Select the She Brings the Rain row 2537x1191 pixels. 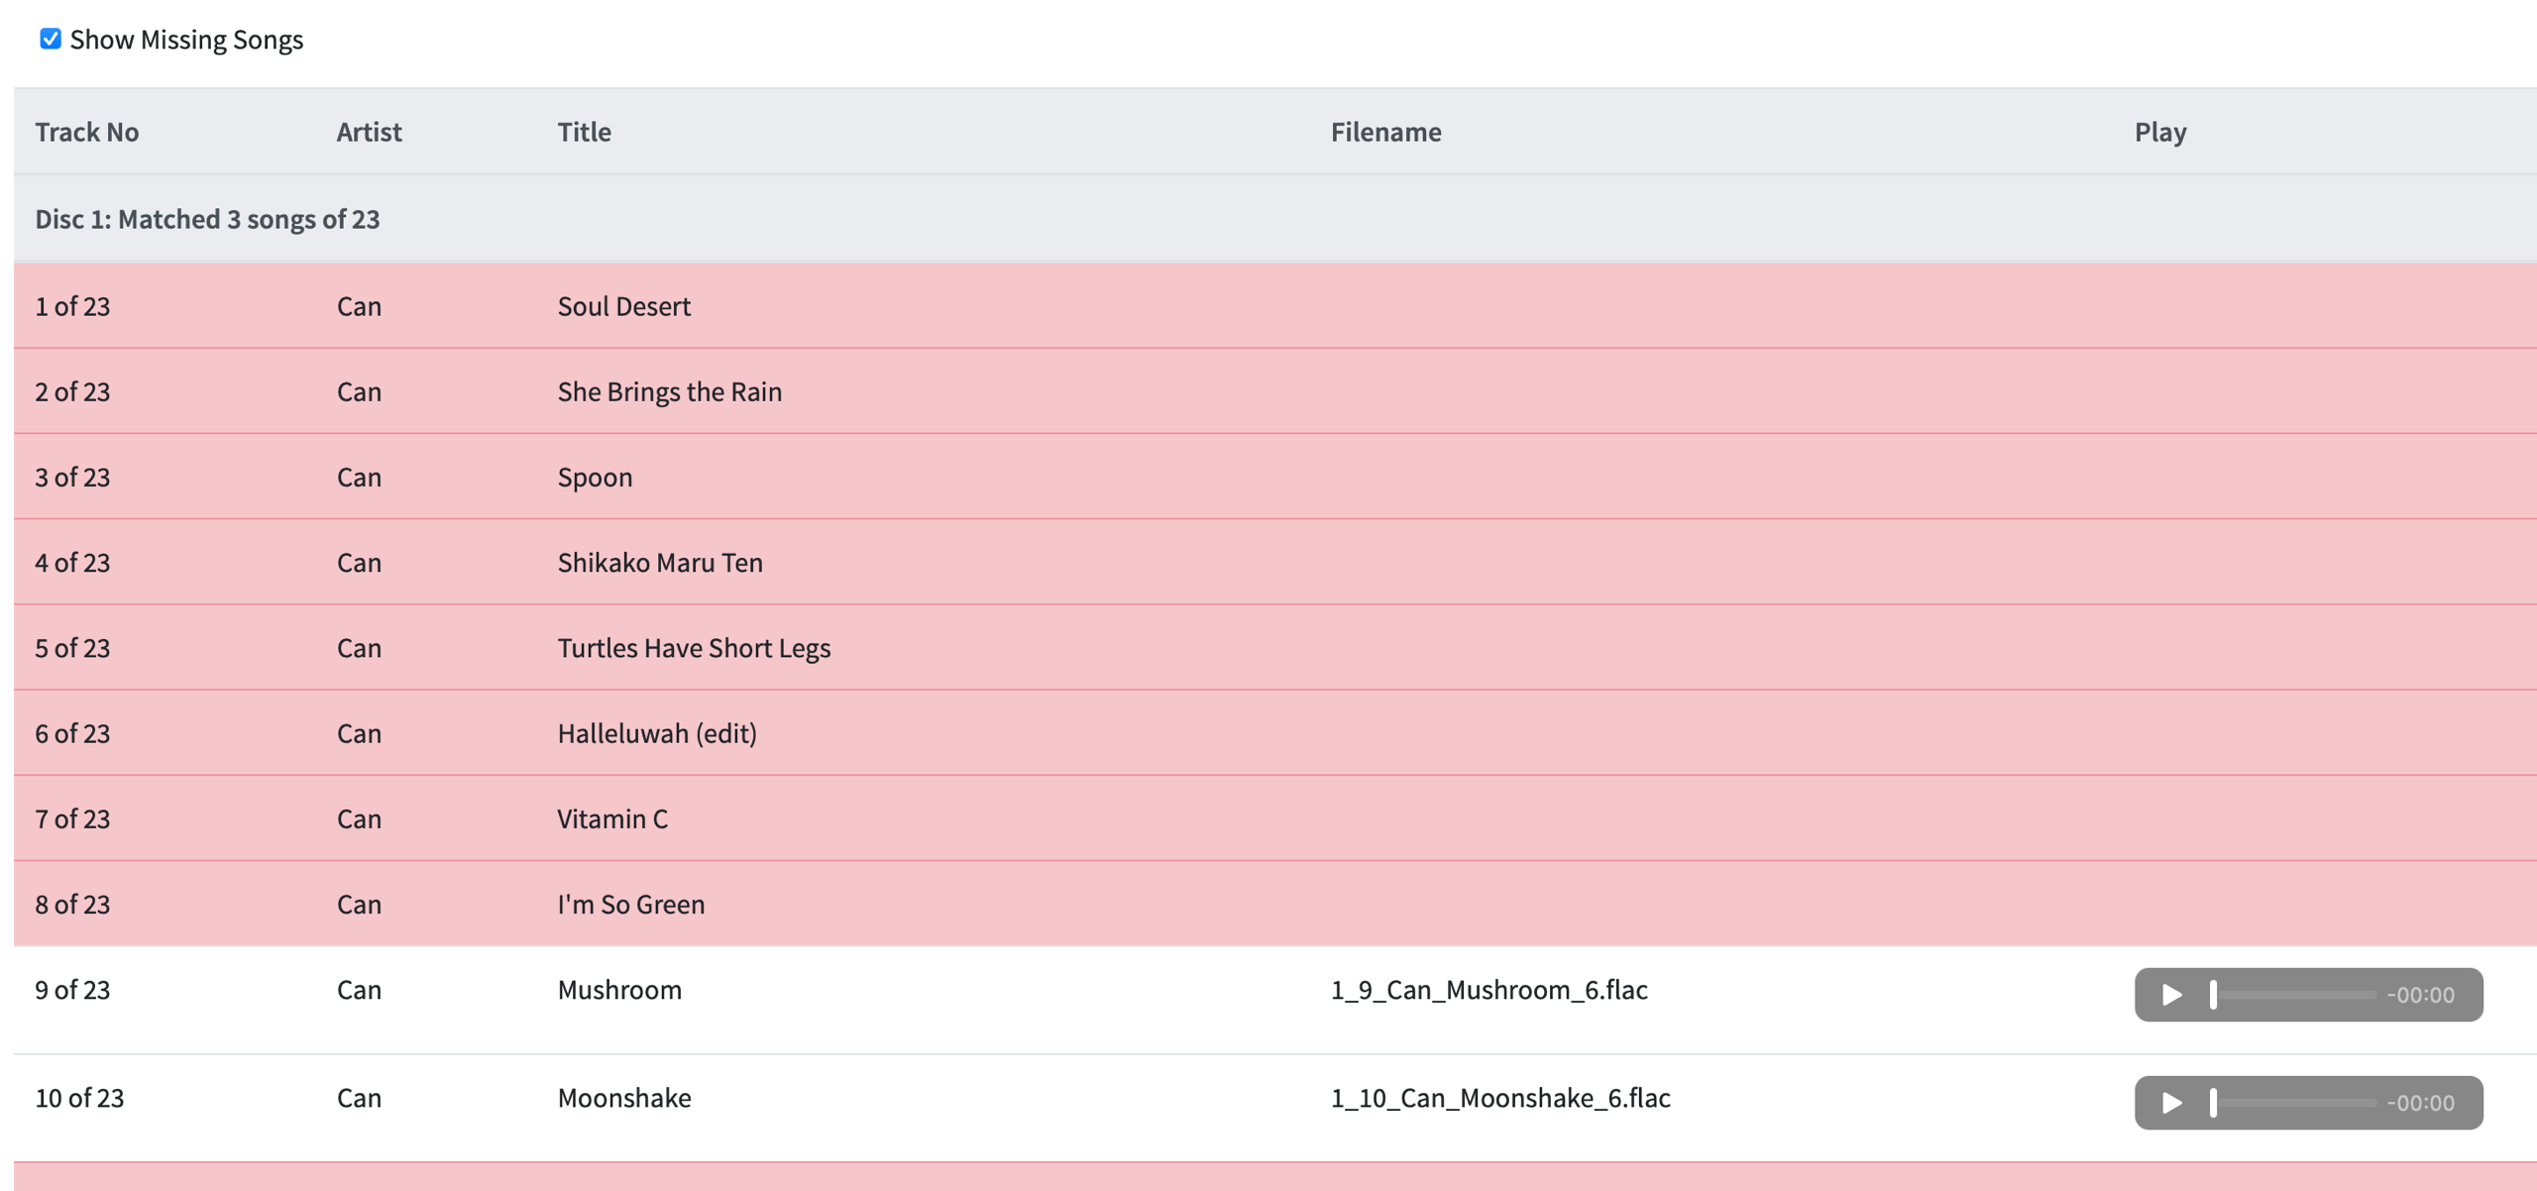point(669,391)
